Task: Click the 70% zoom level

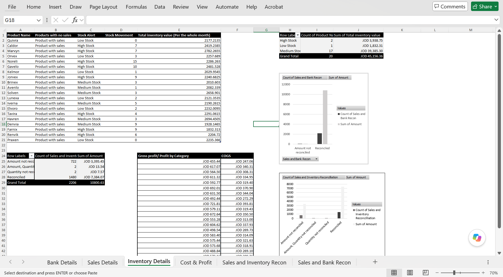Action: [494, 273]
